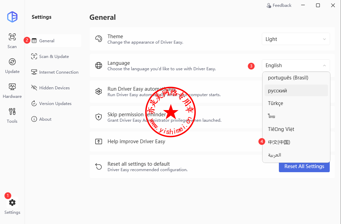Screen dimensions: 341x224
Task: Click the General menu list icon
Action: click(x=34, y=41)
